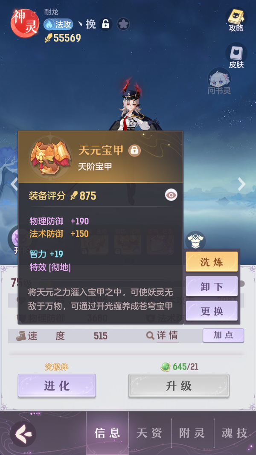The image size is (256, 455).
Task: Click the 加点 add points button
Action: [223, 336]
